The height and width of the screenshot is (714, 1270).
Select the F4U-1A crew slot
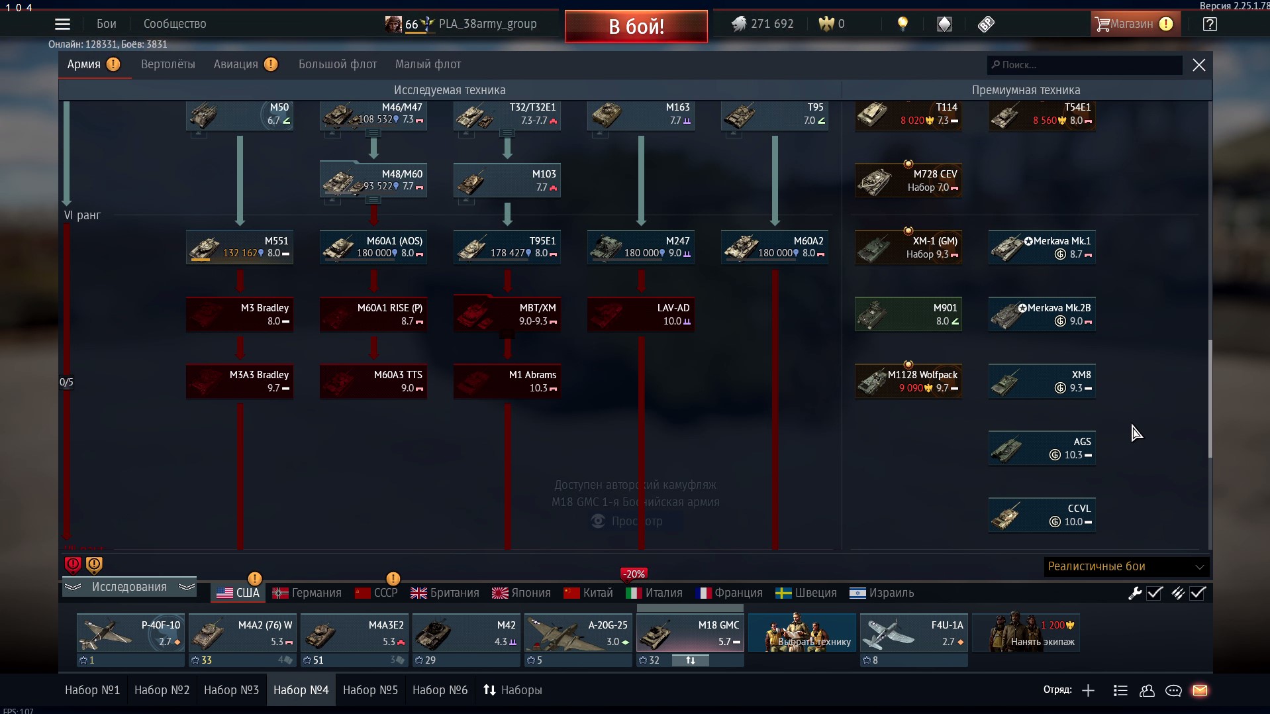coord(914,633)
